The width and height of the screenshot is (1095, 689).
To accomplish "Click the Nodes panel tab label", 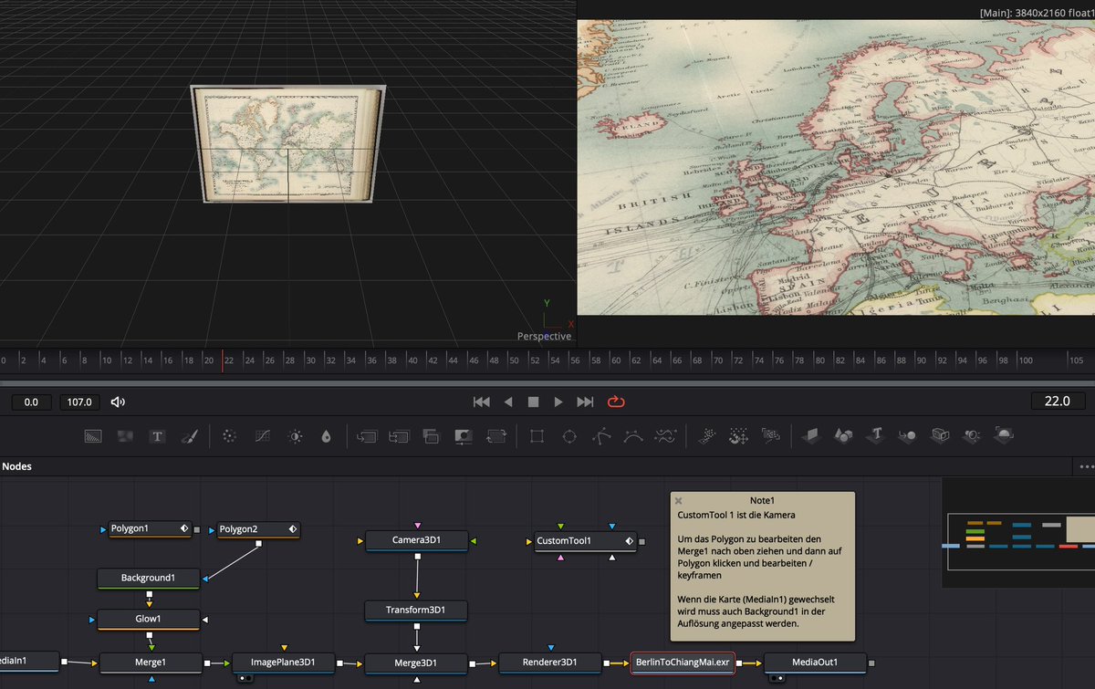I will 17,466.
